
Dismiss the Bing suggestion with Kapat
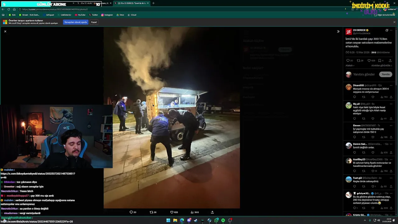tap(94, 22)
